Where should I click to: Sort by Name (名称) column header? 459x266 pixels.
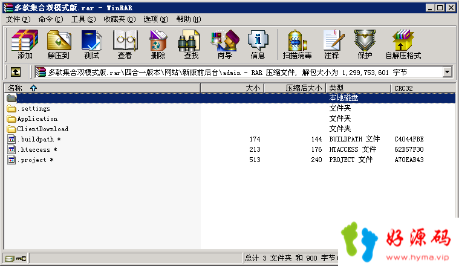click(x=102, y=88)
